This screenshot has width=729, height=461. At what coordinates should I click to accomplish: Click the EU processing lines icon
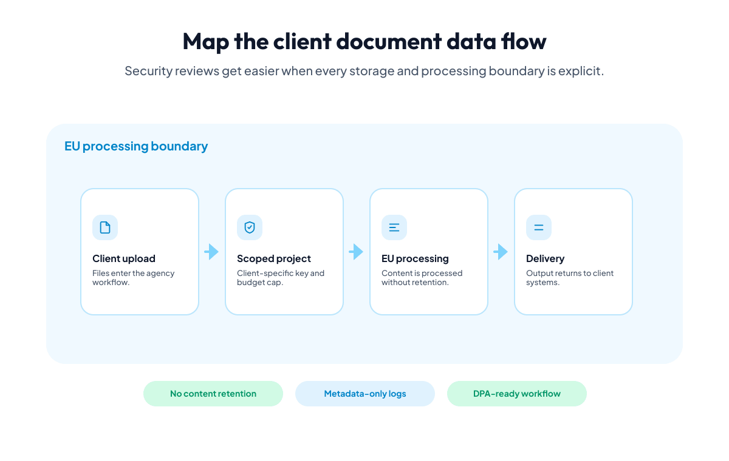(394, 227)
